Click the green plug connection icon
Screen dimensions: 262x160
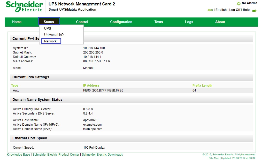point(255,11)
